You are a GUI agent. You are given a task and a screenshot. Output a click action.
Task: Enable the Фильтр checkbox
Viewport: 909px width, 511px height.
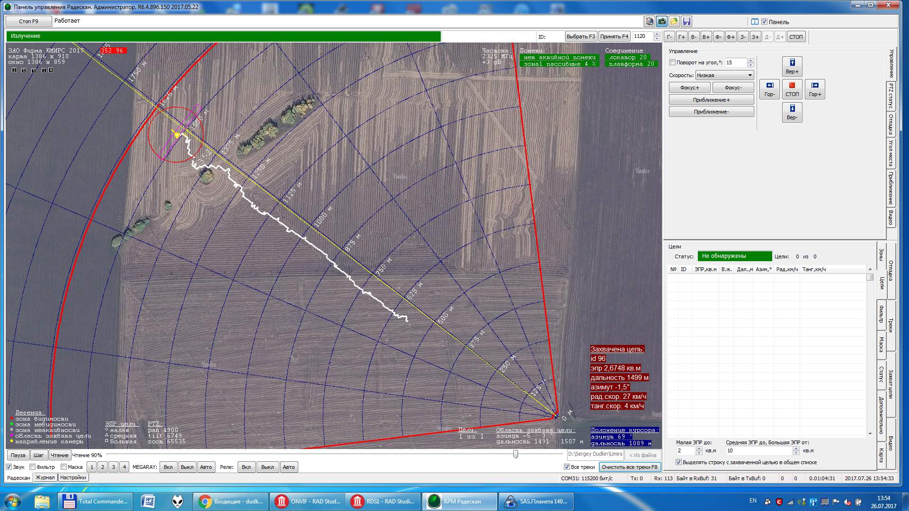pyautogui.click(x=33, y=467)
